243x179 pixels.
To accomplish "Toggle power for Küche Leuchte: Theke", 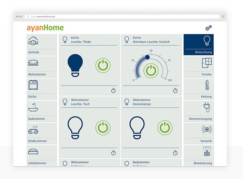I will coord(103,65).
